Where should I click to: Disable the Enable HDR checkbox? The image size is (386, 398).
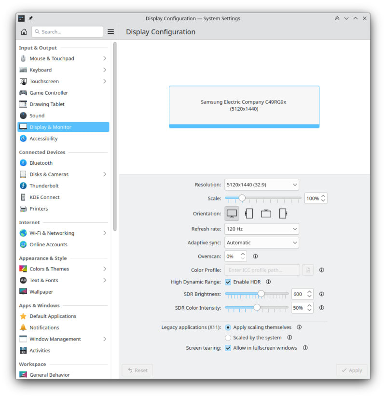[x=228, y=282]
